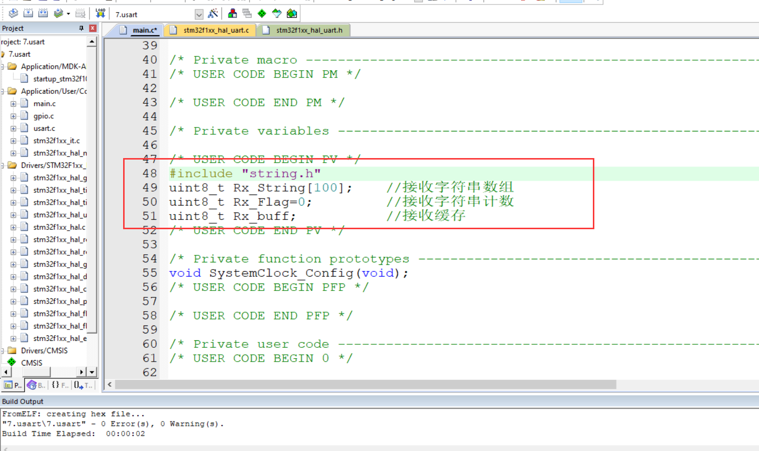Click the Build Time Elapsed output line

tap(74, 434)
